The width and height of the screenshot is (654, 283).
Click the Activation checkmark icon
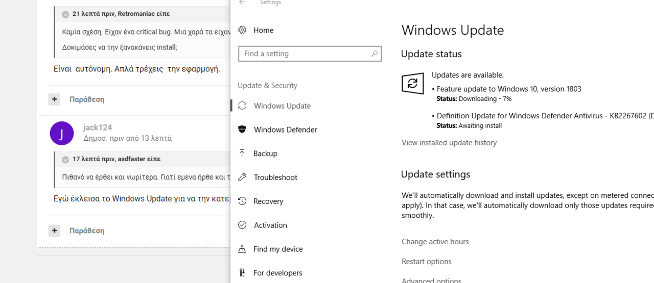[x=242, y=225]
